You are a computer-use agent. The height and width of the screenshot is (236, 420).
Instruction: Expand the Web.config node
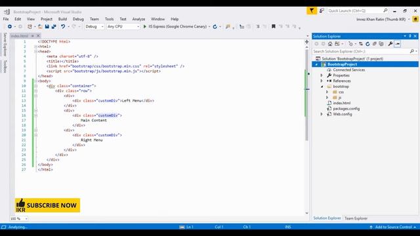pos(322,114)
